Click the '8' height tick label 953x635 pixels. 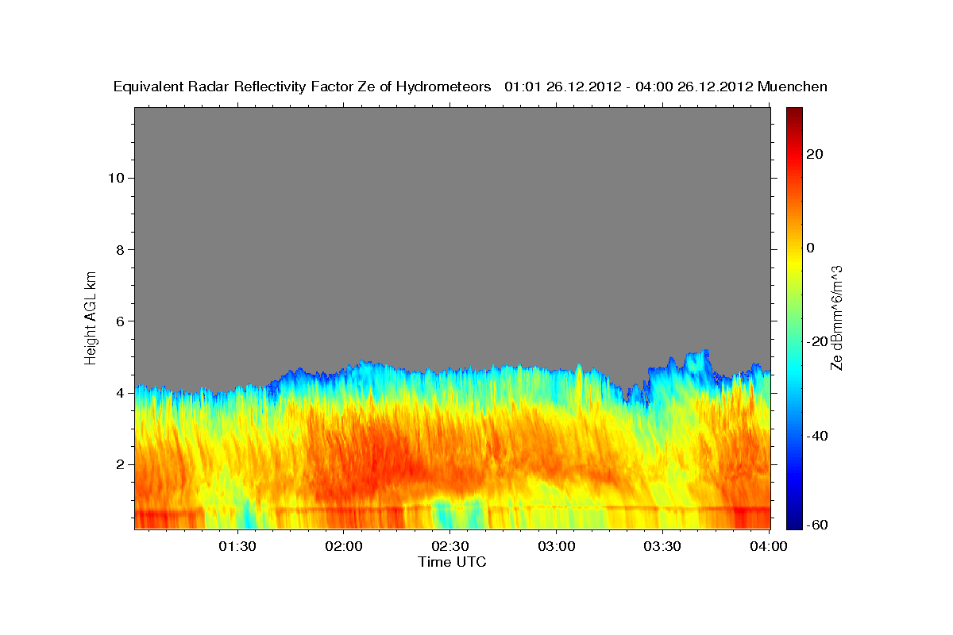tap(119, 249)
